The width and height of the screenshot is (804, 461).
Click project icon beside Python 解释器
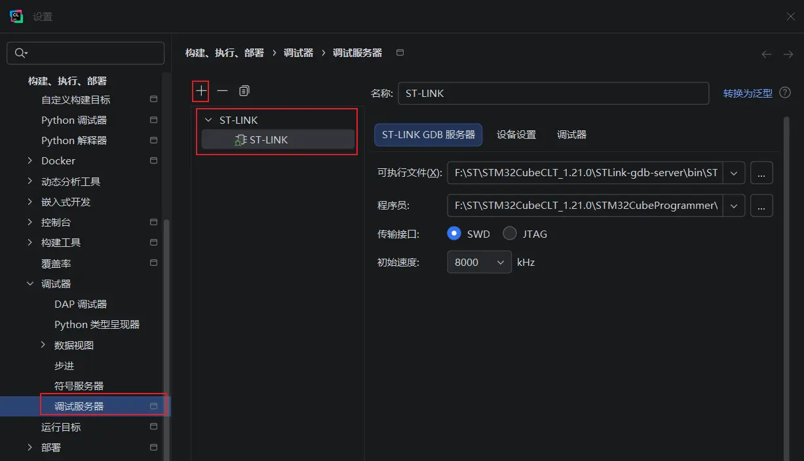[x=154, y=140]
